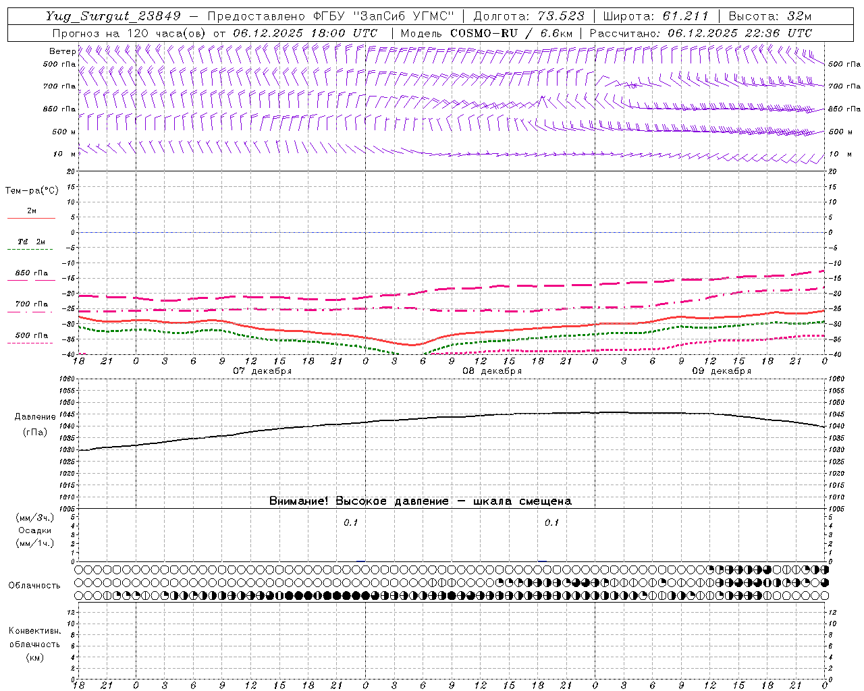Click the "700 гПа" temperature legend label

32,304
